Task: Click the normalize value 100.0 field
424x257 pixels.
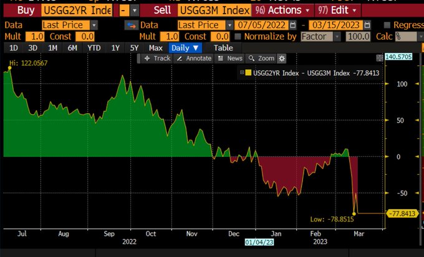Action: pos(358,37)
